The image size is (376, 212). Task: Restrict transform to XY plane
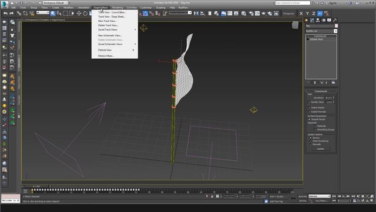(320, 14)
